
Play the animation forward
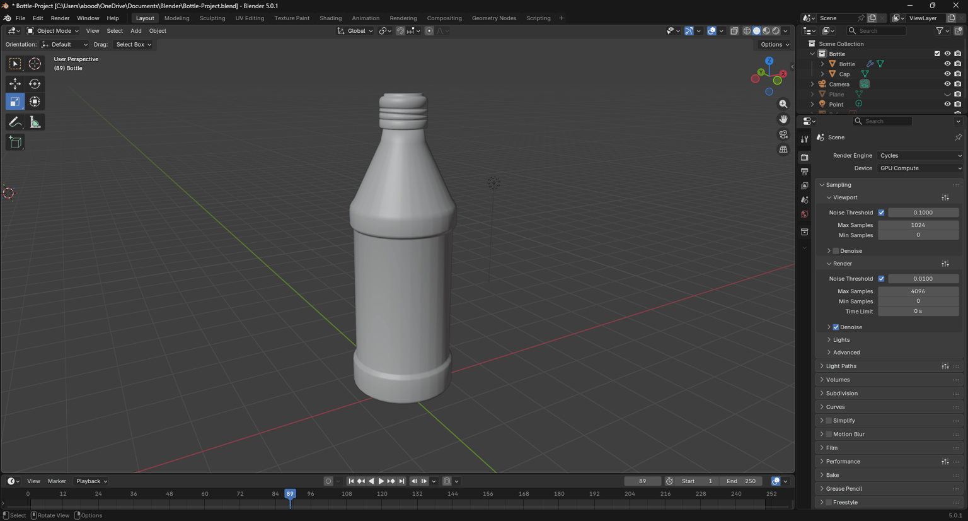381,481
